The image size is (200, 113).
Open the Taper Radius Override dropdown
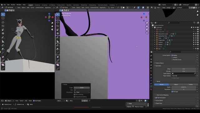click(x=184, y=76)
